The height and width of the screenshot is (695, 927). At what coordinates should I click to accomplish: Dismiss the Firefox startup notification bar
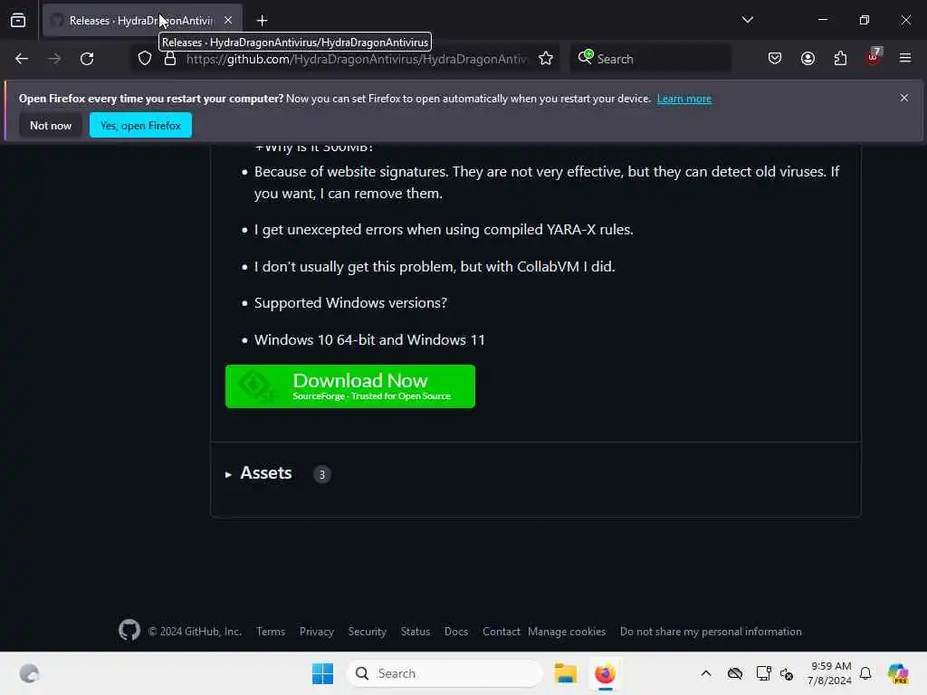pos(904,98)
